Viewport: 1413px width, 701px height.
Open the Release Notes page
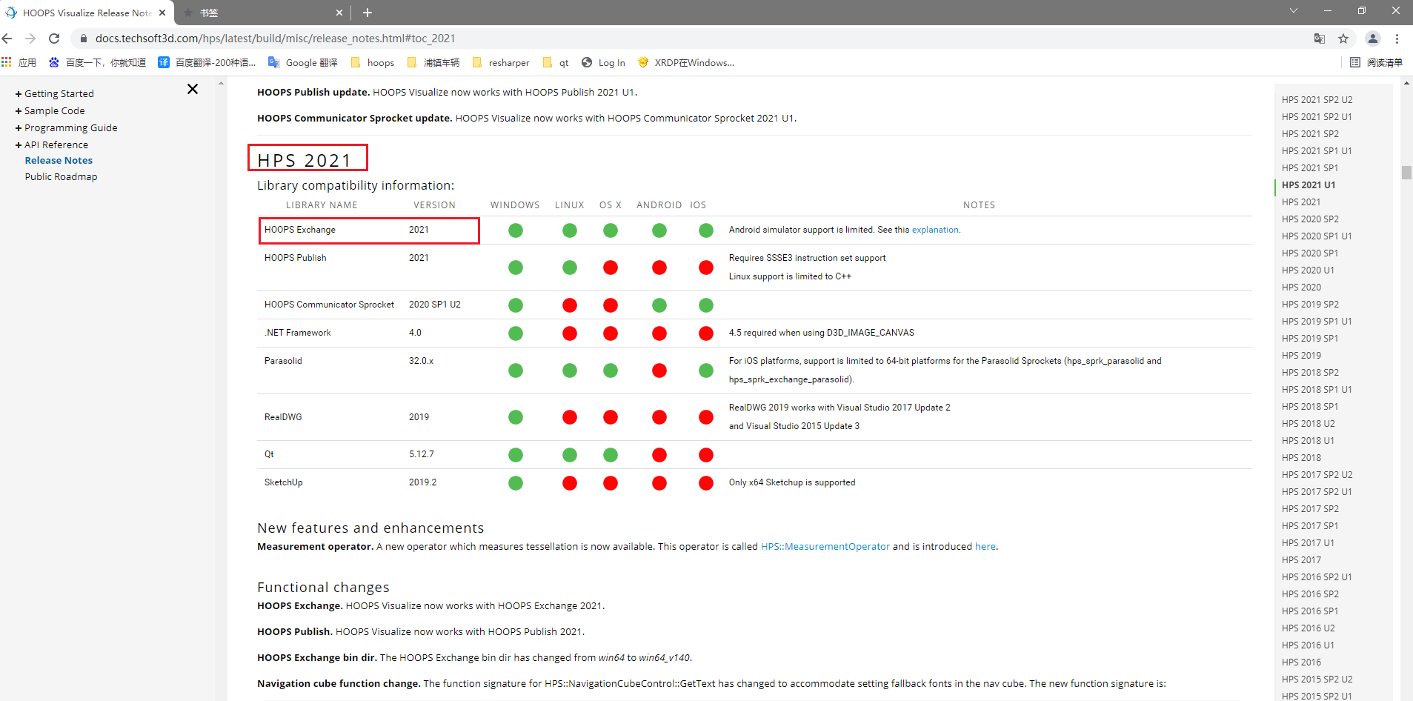(x=59, y=160)
